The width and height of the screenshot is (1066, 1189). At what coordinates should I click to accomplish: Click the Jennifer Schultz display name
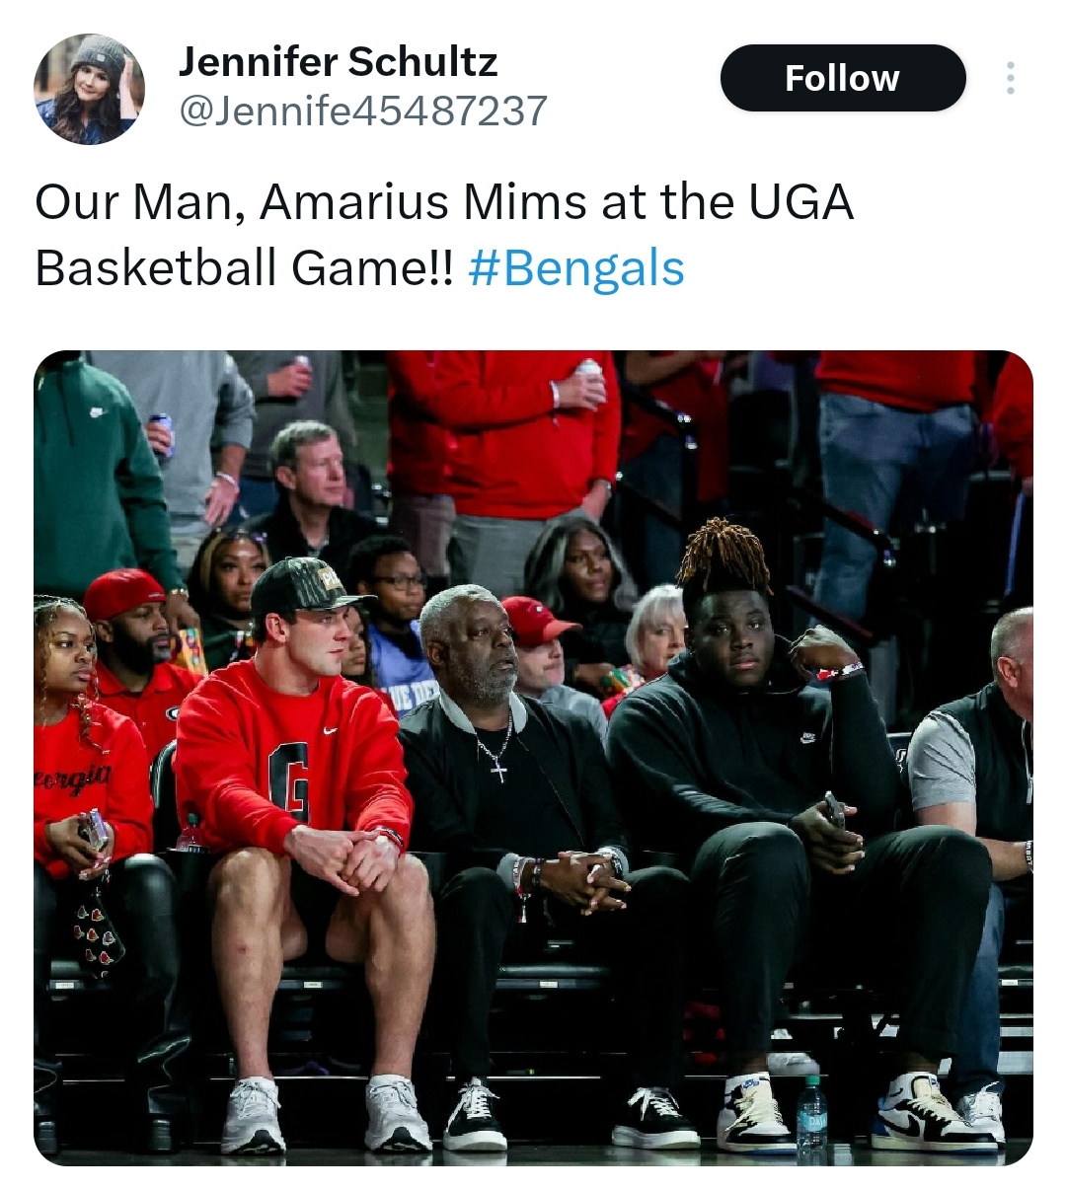338,62
